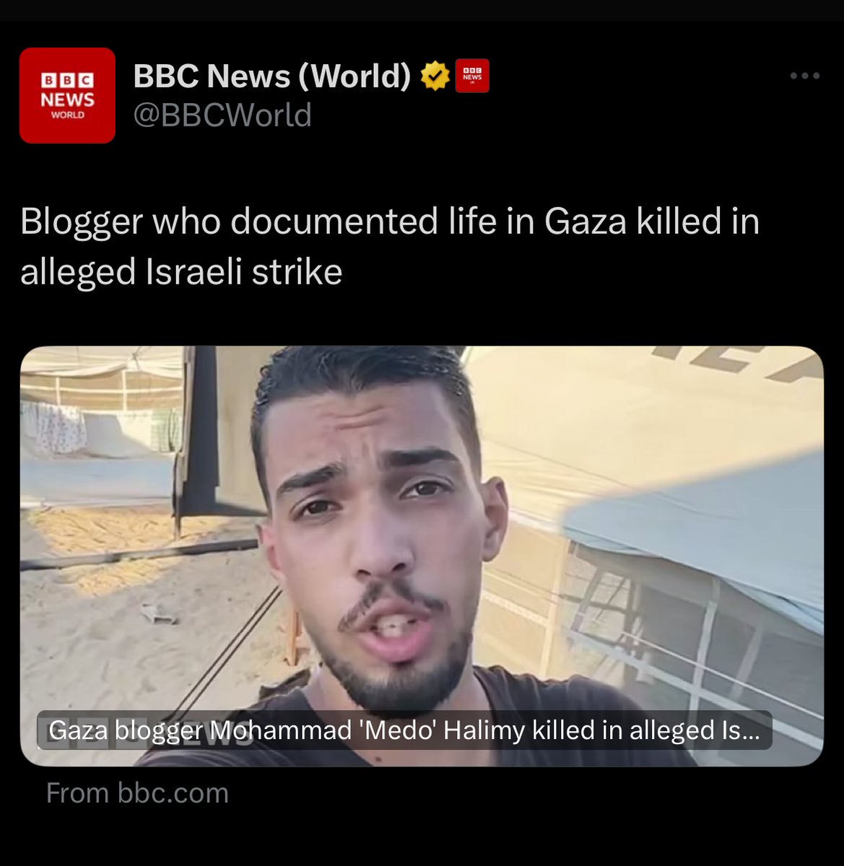Viewport: 844px width, 866px height.
Task: Click the small BBC News UK affiliate badge
Action: click(x=472, y=76)
